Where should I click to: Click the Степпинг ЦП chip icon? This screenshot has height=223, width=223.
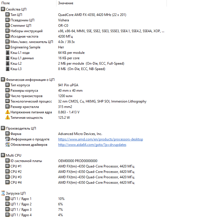pyautogui.click(x=8, y=25)
